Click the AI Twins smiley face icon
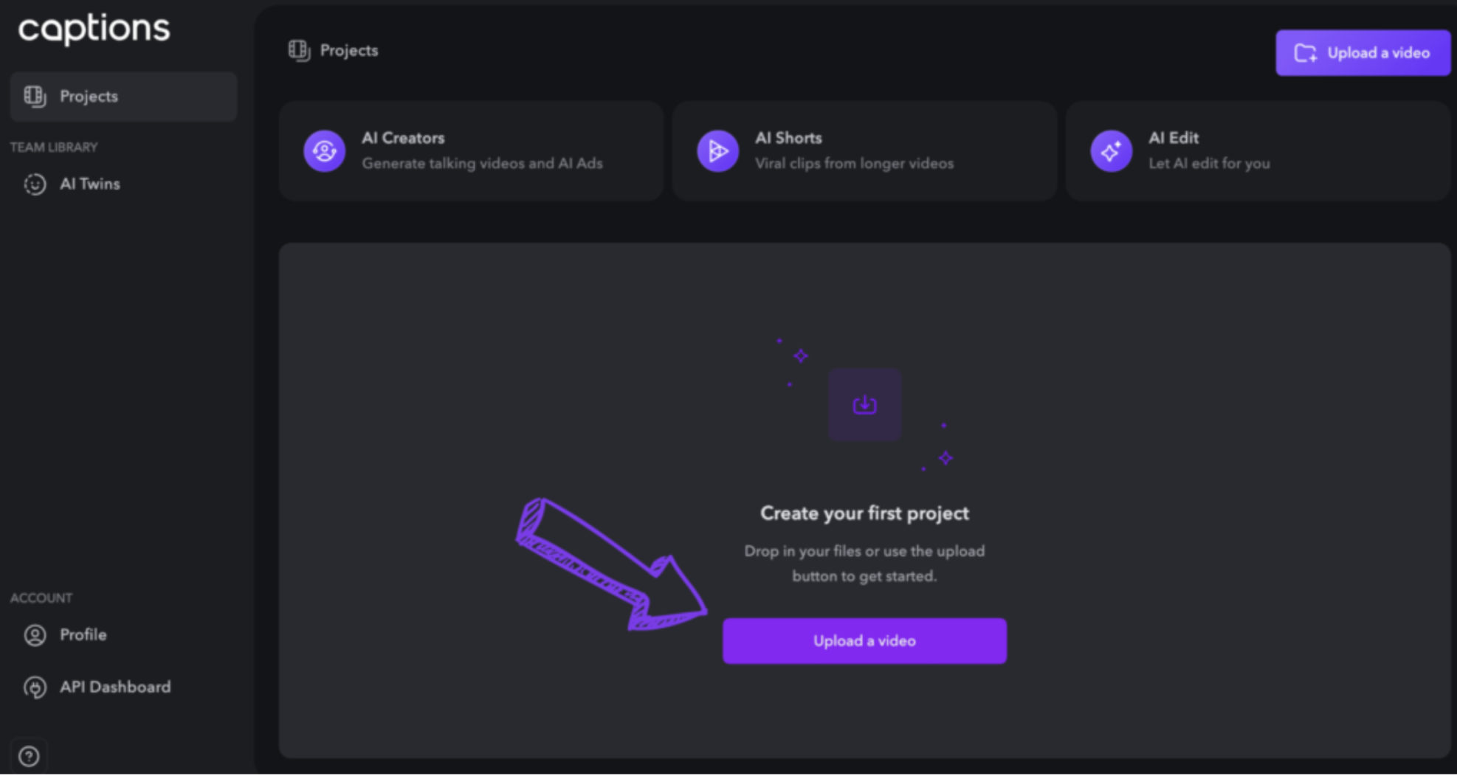This screenshot has height=776, width=1457. click(35, 184)
